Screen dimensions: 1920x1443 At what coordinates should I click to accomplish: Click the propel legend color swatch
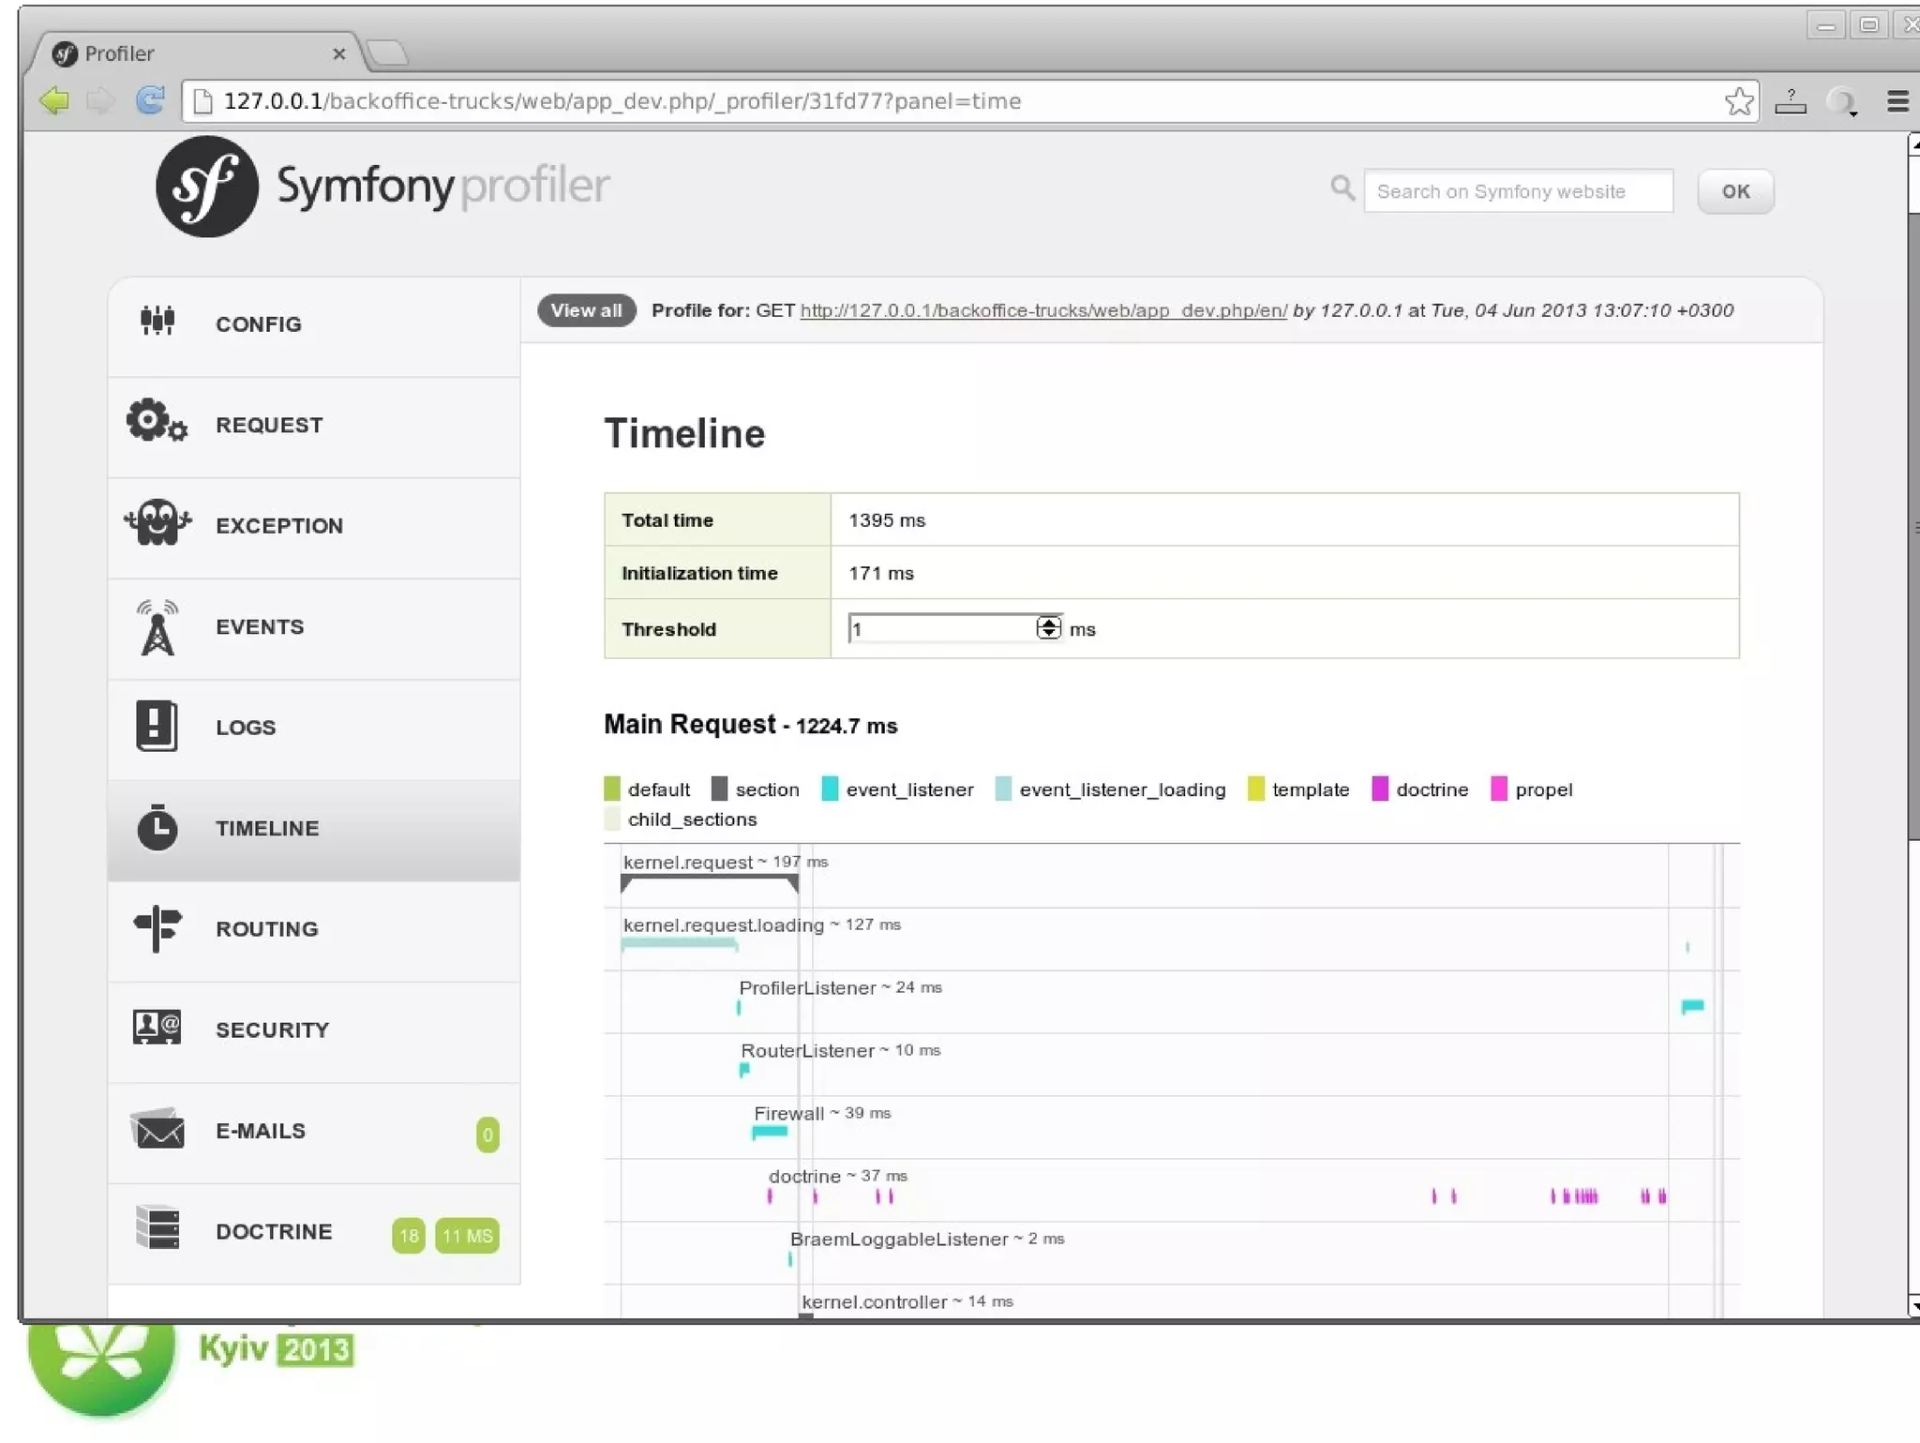1499,789
